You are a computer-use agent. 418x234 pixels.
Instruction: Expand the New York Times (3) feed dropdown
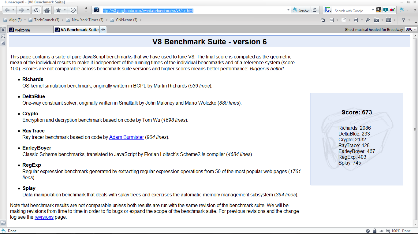point(106,20)
